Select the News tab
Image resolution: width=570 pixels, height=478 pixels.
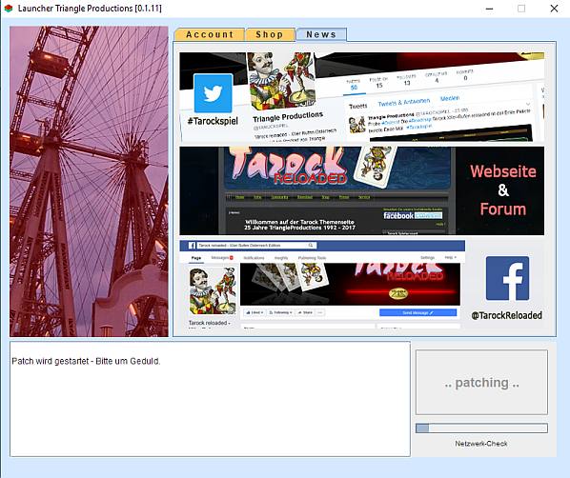[x=321, y=34]
